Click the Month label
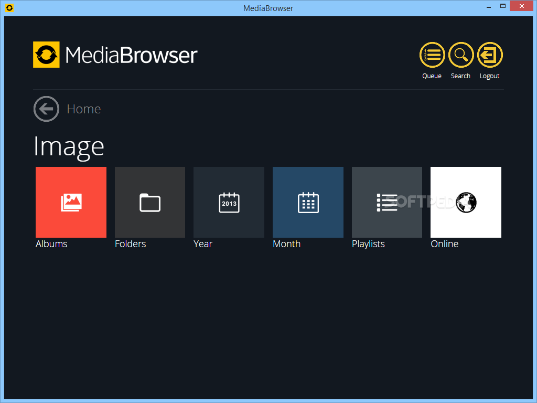Image resolution: width=537 pixels, height=403 pixels. [287, 244]
